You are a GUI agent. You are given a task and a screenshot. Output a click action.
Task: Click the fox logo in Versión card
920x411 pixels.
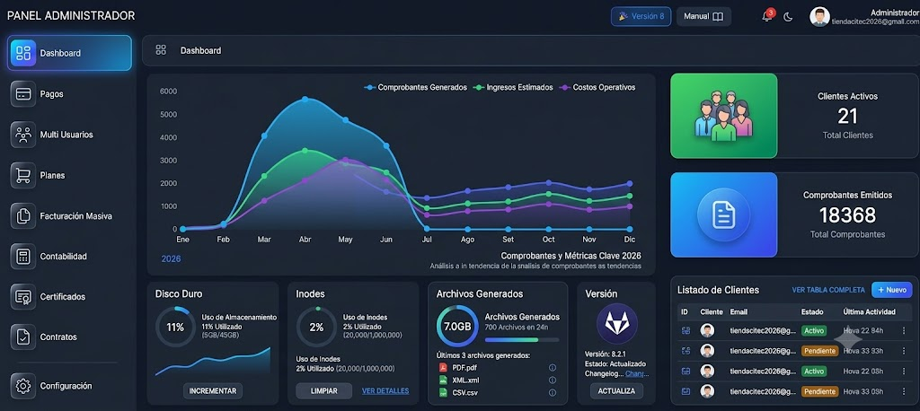click(616, 324)
